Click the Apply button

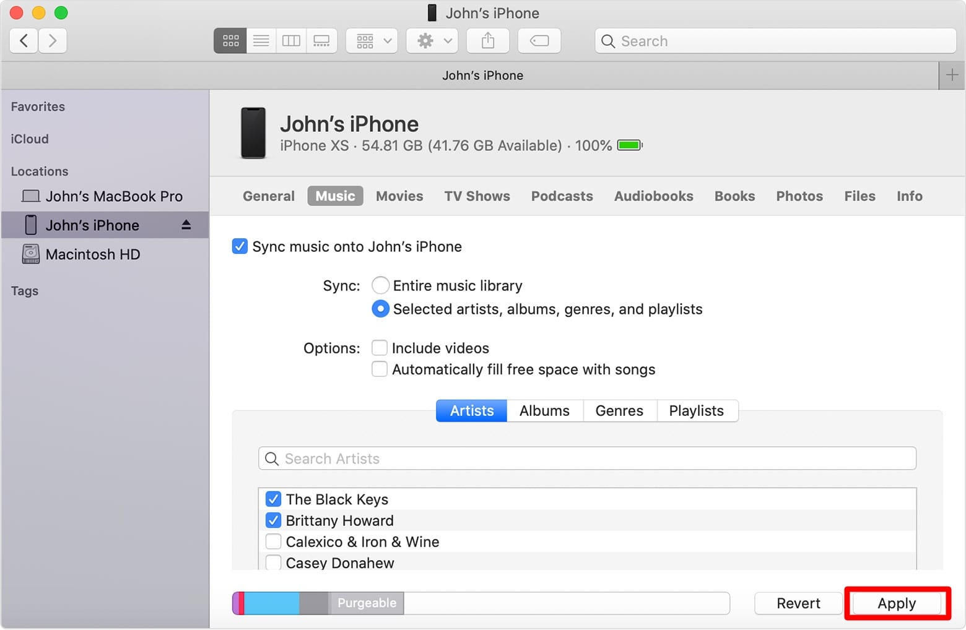[897, 603]
